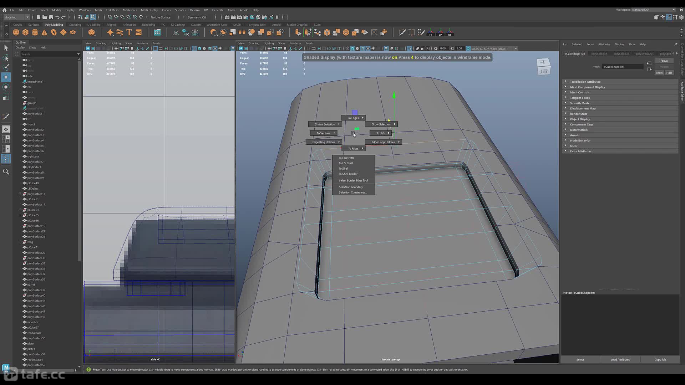Toggle isolate select in persp viewport toolbar
This screenshot has width=685, height=385.
[410, 48]
